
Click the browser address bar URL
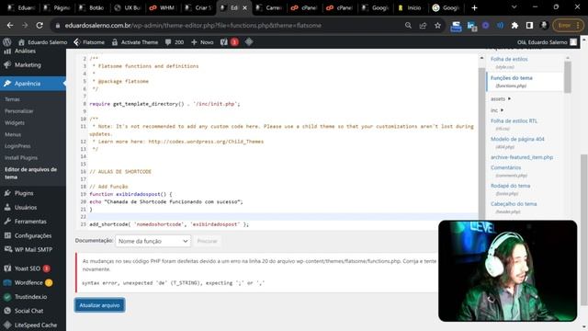pos(193,26)
